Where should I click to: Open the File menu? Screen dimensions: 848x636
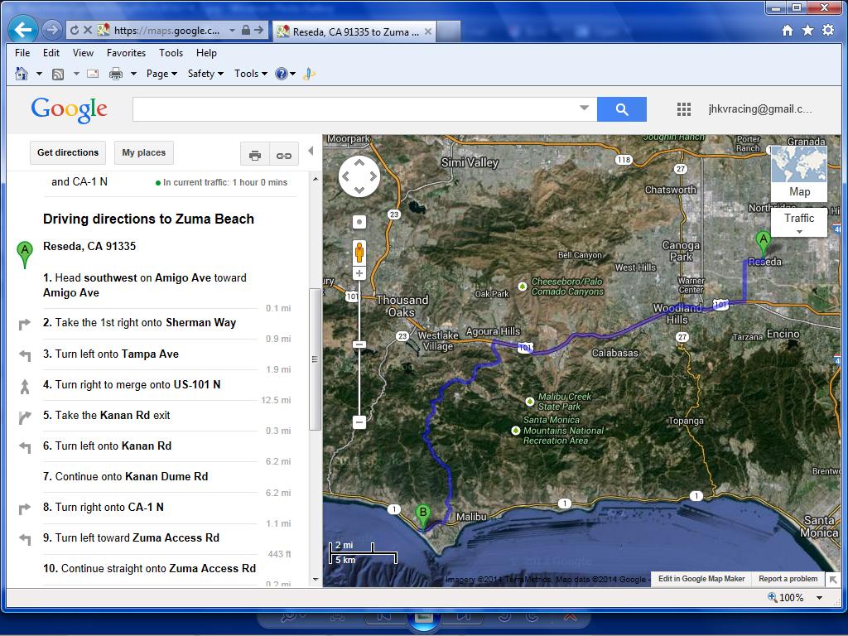[22, 53]
